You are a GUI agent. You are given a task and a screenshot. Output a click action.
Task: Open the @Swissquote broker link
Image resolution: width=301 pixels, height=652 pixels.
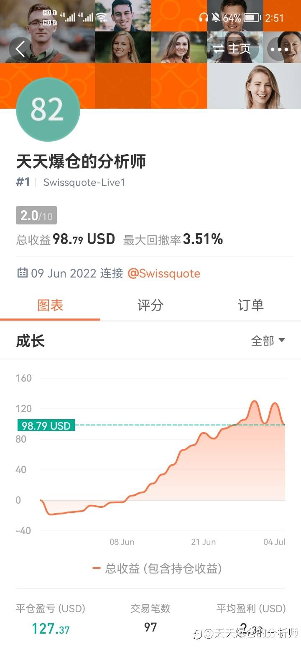pos(164,273)
